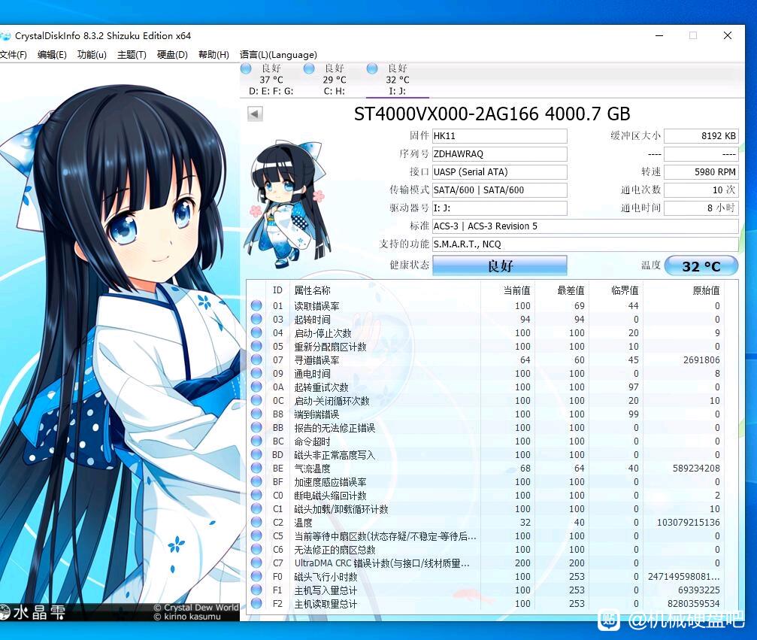Viewport: 757px width, 640px height.
Task: Select the disk tab C: H: at 29 °C
Action: point(334,80)
